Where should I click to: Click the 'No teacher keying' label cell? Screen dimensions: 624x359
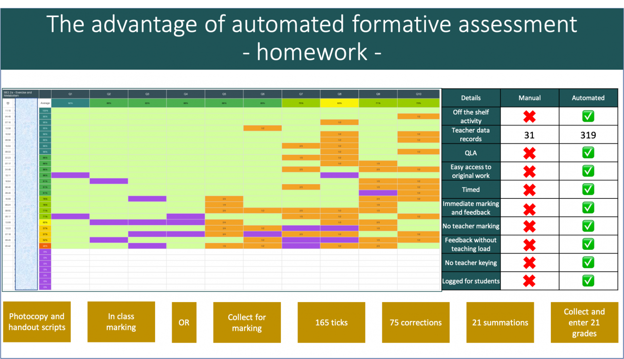click(471, 263)
